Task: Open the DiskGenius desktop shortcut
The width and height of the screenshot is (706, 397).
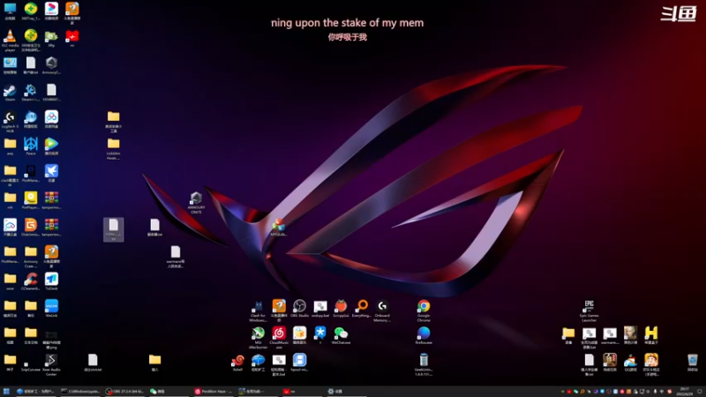Action: coord(31,228)
